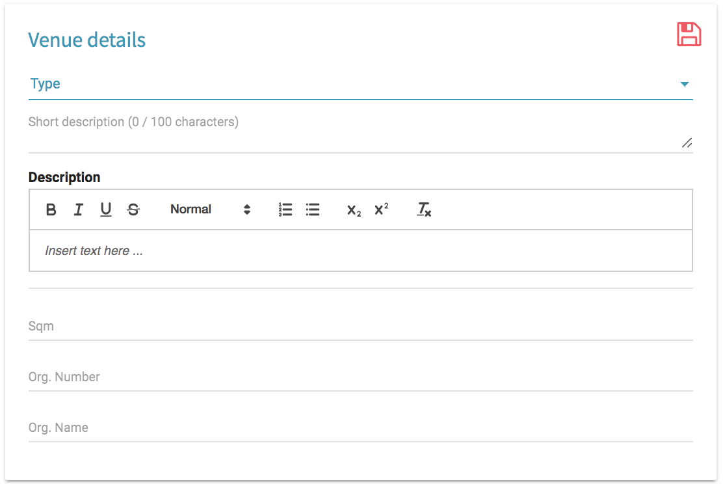Screen dimensions: 723x484
Task: Open the Type dropdown arrow
Action: [684, 84]
